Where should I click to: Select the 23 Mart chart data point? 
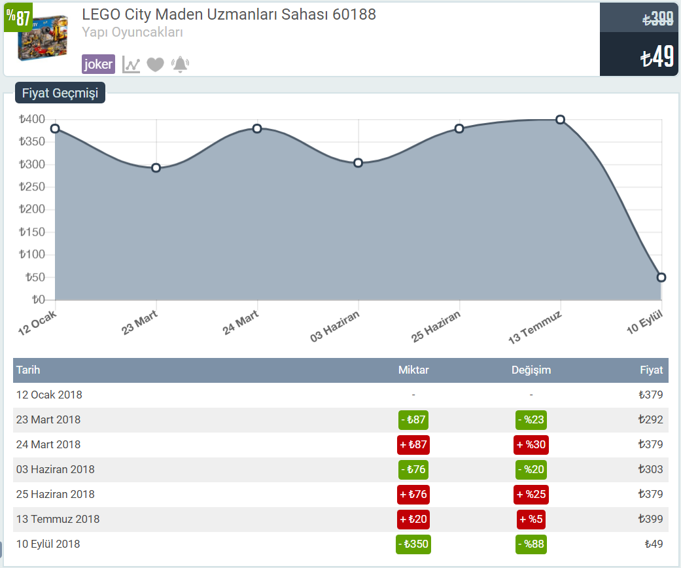pos(156,168)
